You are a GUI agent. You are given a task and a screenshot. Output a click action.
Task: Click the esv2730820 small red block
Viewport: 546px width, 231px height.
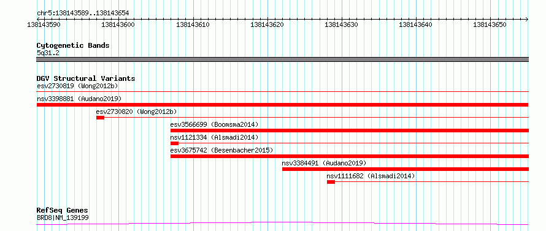pos(100,118)
